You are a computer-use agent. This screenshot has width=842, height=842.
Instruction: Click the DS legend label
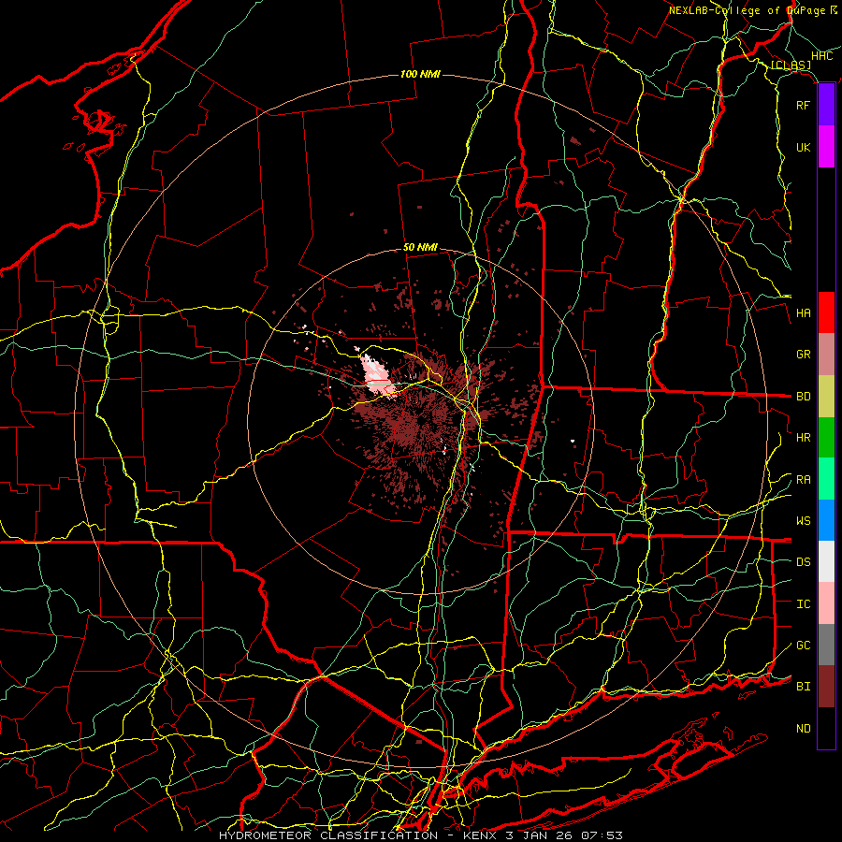click(803, 562)
